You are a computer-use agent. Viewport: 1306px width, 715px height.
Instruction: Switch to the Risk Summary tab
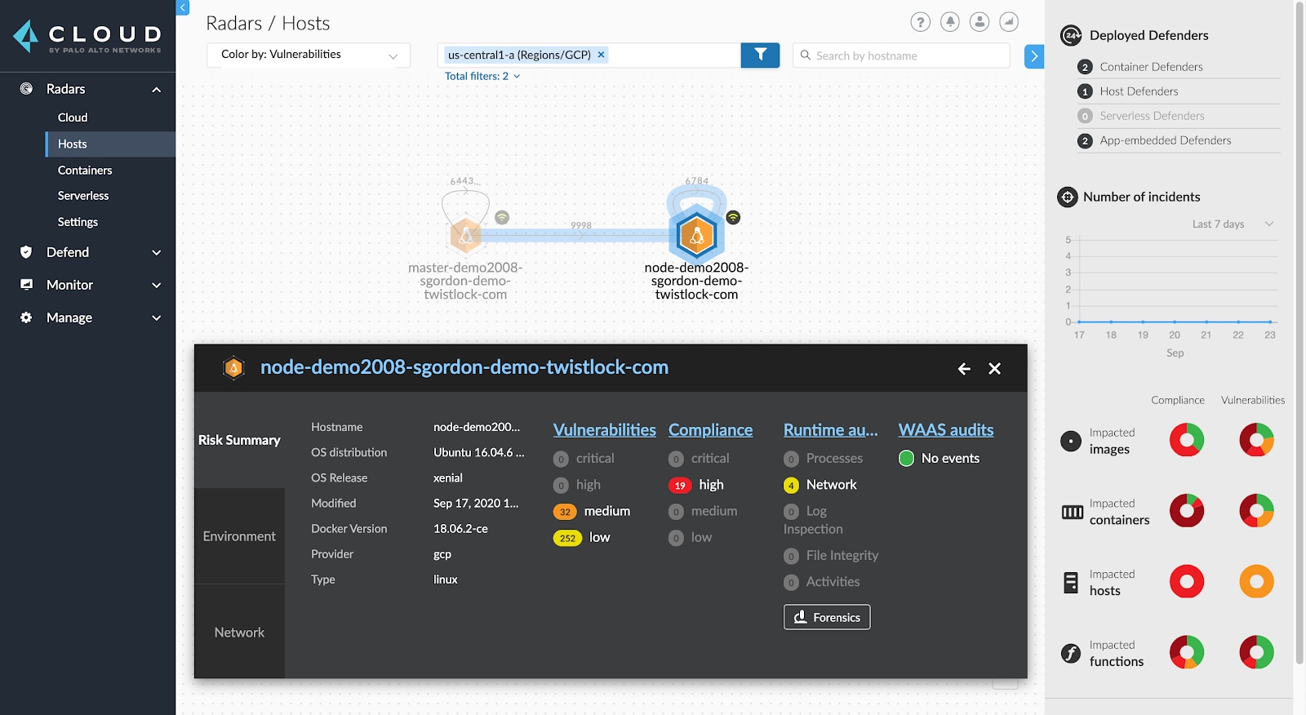point(239,440)
